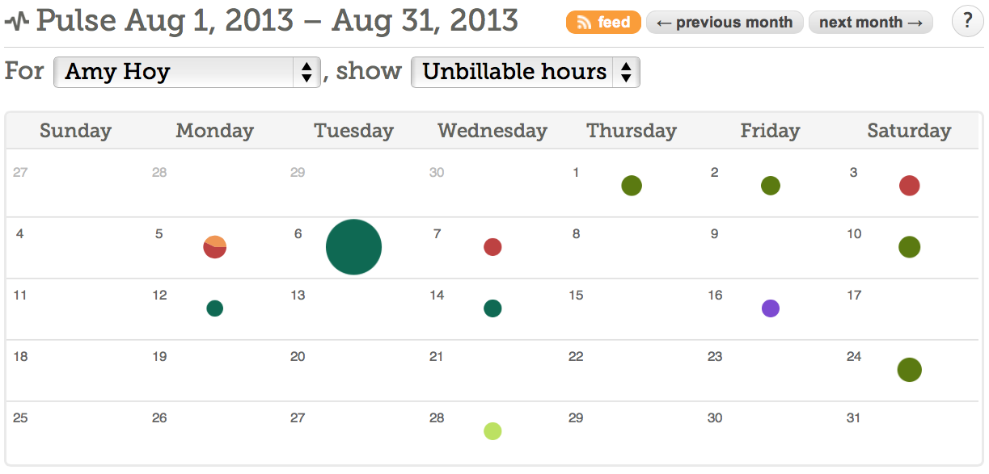Click the red bubble on August 3

[x=910, y=186]
